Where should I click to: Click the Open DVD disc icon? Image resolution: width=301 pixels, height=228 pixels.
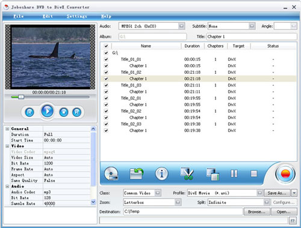tap(111, 173)
